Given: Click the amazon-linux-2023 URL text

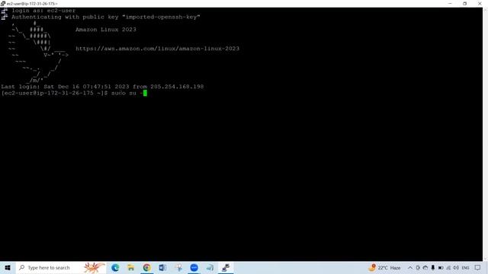Looking at the screenshot, I should [x=158, y=49].
